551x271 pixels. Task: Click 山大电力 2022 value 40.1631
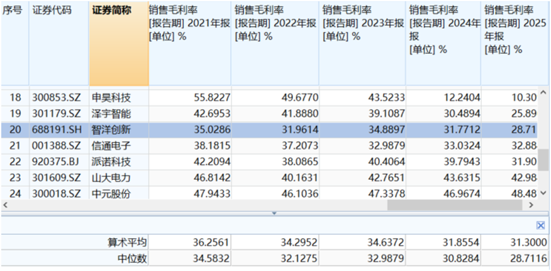coord(299,178)
